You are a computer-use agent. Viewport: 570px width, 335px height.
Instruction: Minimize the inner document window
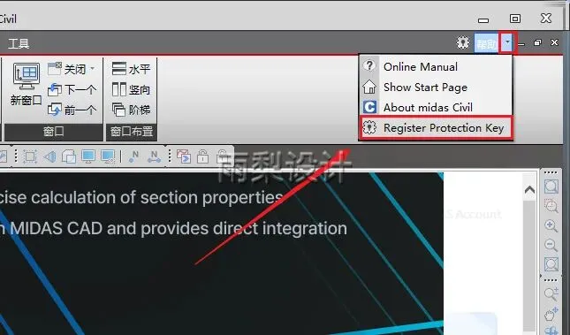pyautogui.click(x=521, y=43)
